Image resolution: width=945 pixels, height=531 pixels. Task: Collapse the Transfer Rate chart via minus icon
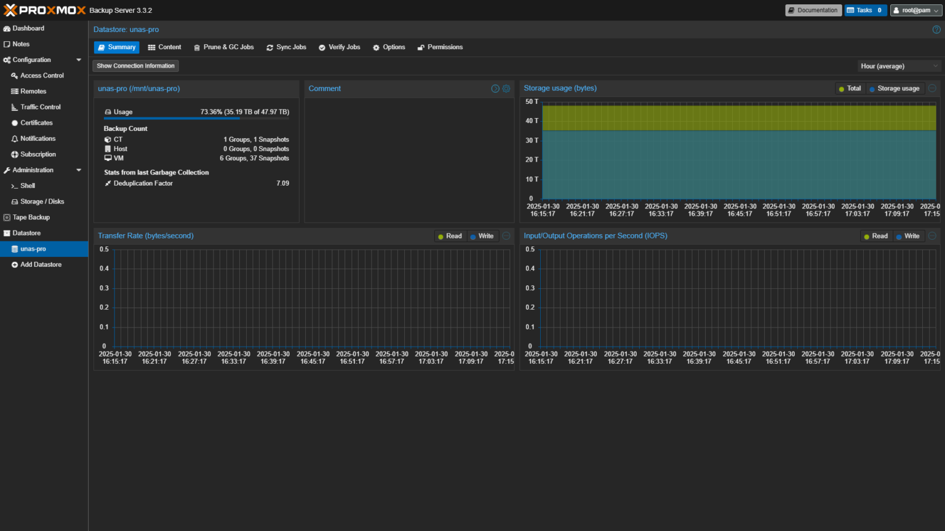506,235
